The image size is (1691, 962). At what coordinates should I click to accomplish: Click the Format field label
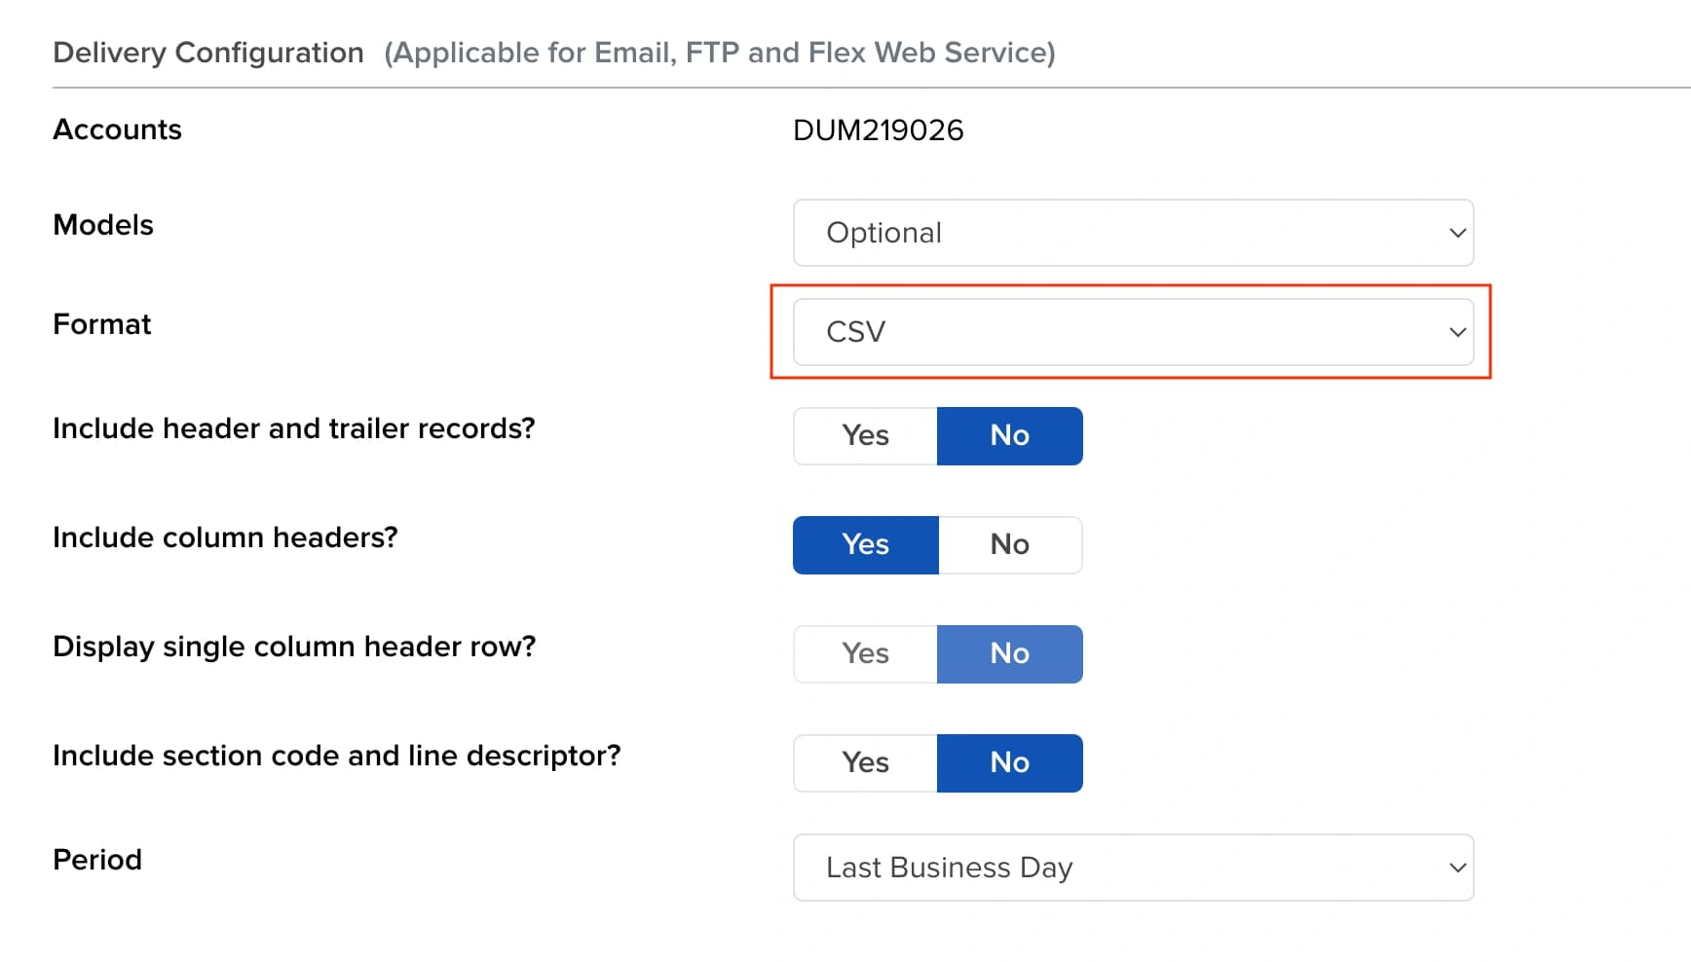click(x=102, y=324)
